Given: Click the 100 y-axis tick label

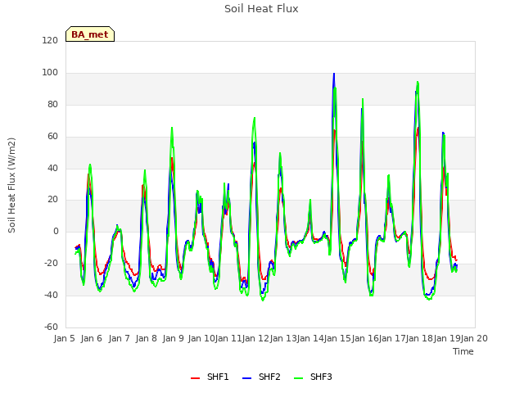Looking at the screenshot, I should [50, 73].
